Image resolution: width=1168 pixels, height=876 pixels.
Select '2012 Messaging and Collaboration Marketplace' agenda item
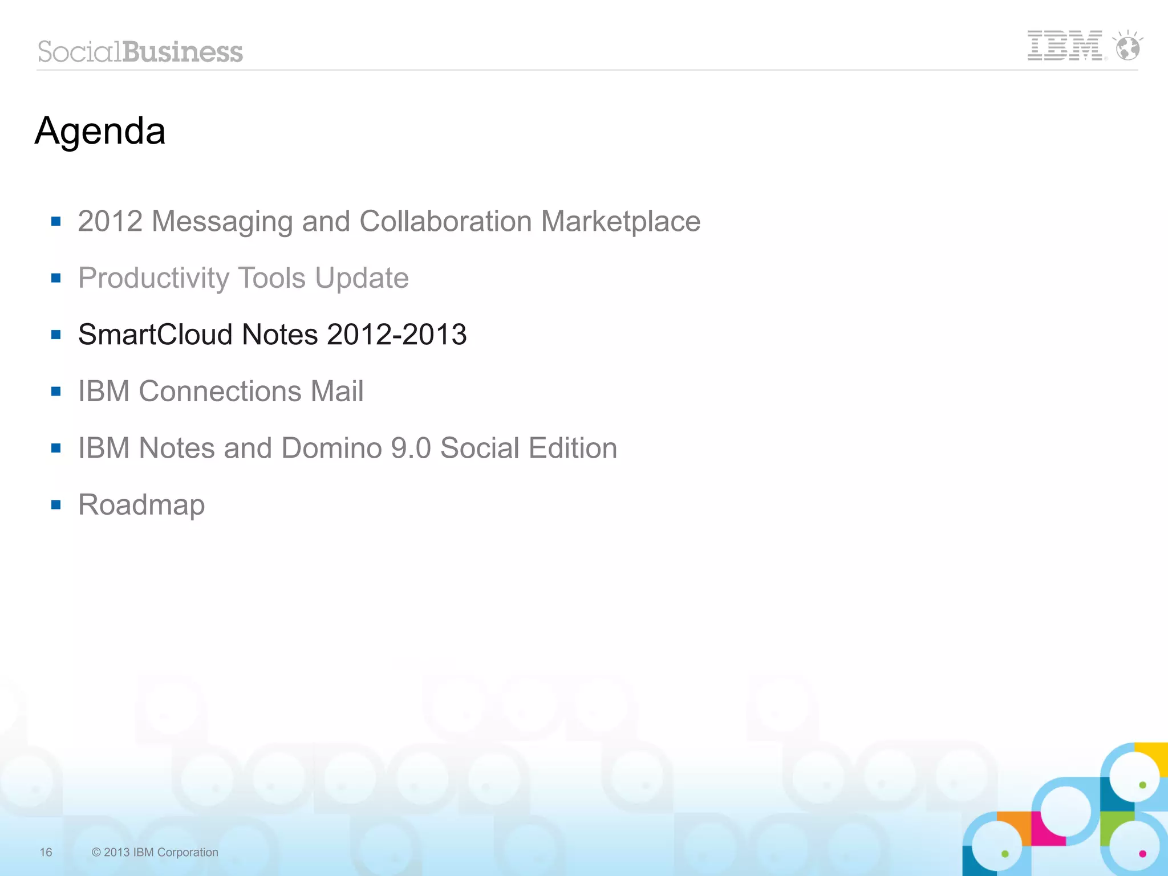[x=389, y=221]
